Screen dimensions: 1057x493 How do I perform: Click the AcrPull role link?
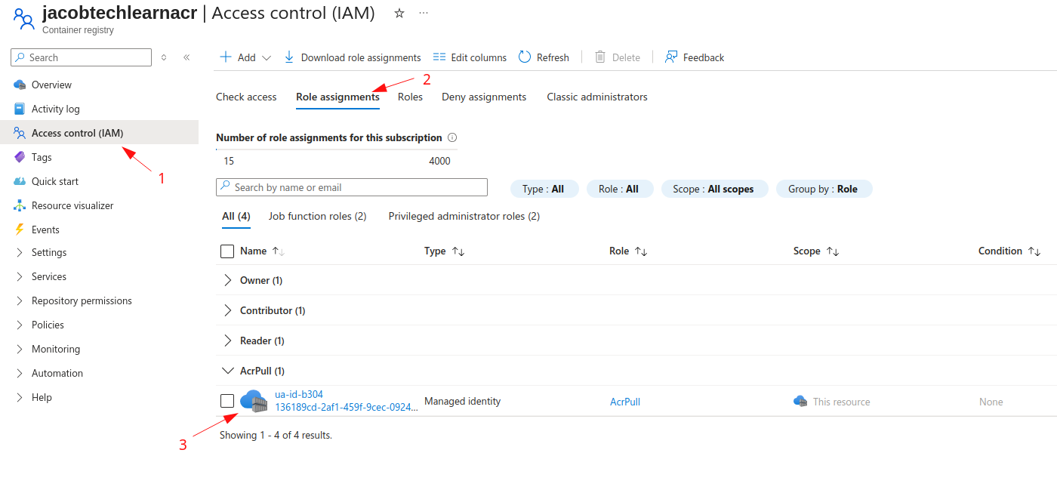tap(624, 402)
